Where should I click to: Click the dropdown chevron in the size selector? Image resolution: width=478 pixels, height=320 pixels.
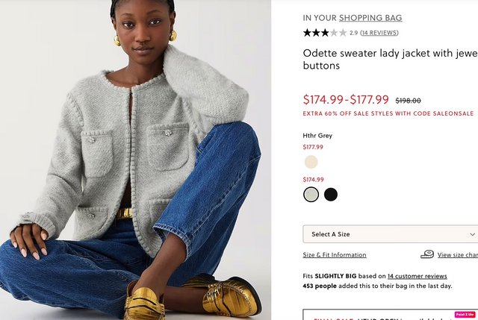[x=472, y=234]
